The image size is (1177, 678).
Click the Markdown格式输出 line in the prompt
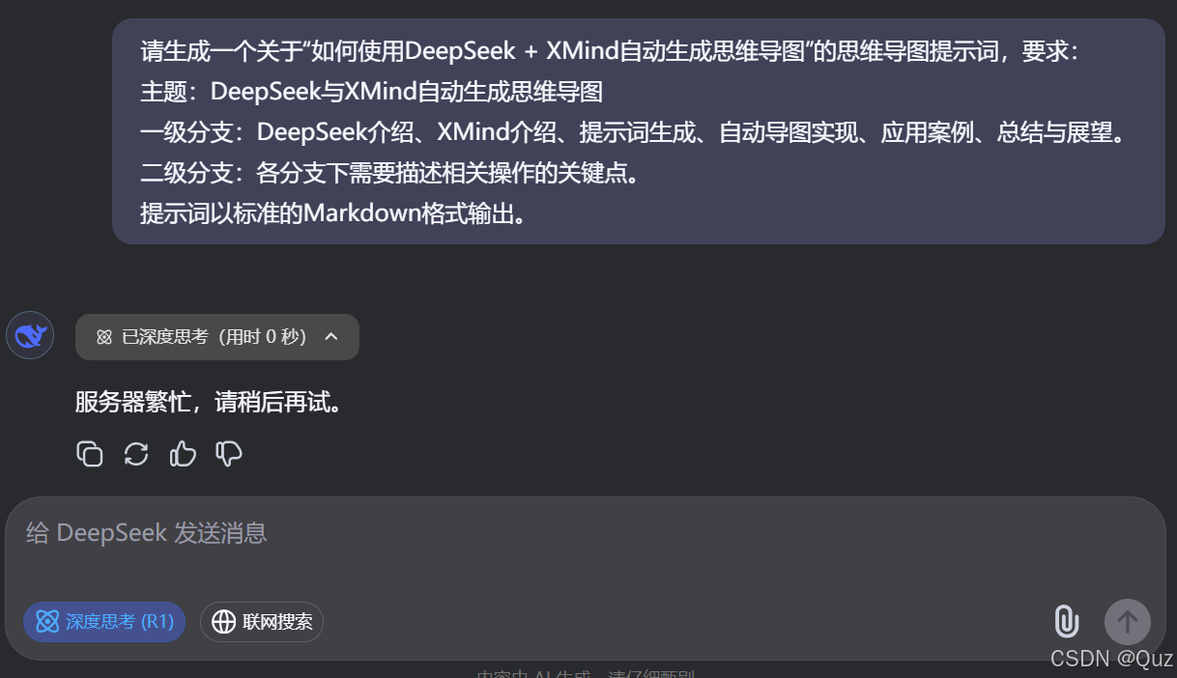(335, 213)
